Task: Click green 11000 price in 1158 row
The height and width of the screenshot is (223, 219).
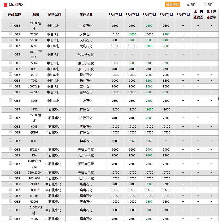Action: (149, 109)
